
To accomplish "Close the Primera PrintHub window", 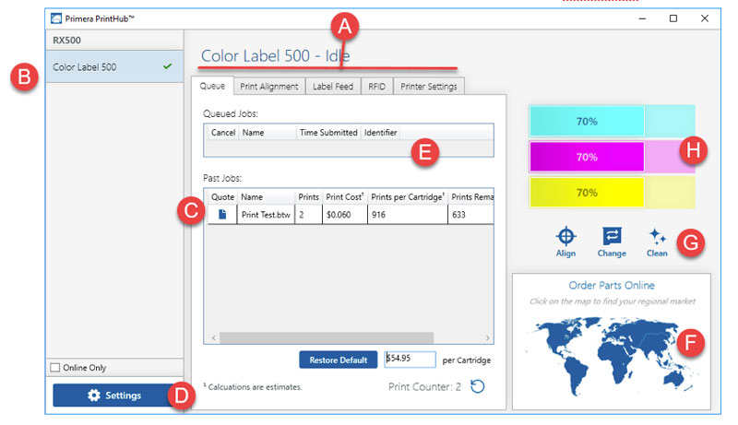I will point(705,18).
